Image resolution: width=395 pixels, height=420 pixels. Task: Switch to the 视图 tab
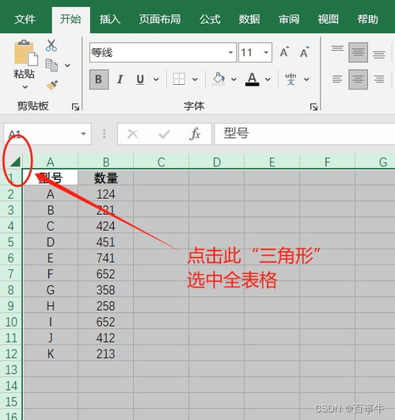pyautogui.click(x=328, y=19)
